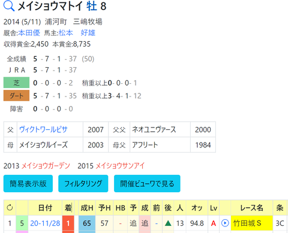
Task: Click the blue 成H value 65 cell
Action: (87, 223)
